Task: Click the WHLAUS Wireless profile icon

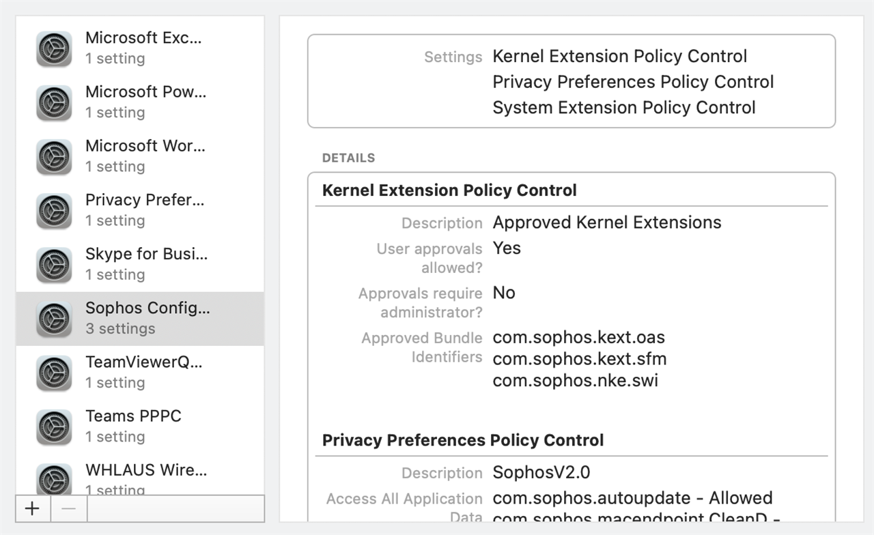Action: pyautogui.click(x=54, y=478)
